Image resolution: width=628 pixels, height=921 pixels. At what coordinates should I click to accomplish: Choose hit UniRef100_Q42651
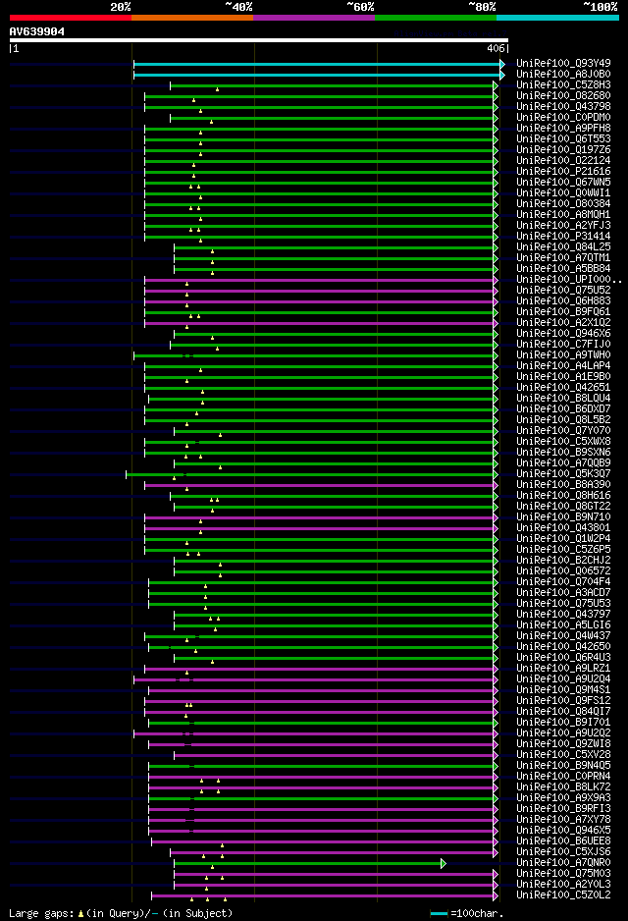pyautogui.click(x=563, y=387)
